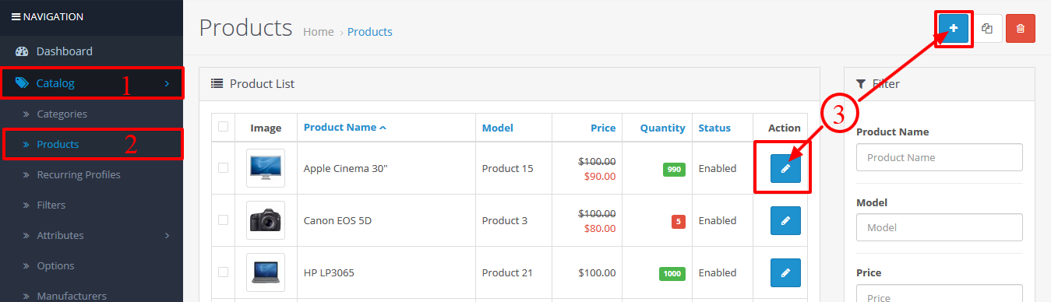This screenshot has height=302, width=1051.
Task: Click the $80.00 special price
Action: click(599, 228)
